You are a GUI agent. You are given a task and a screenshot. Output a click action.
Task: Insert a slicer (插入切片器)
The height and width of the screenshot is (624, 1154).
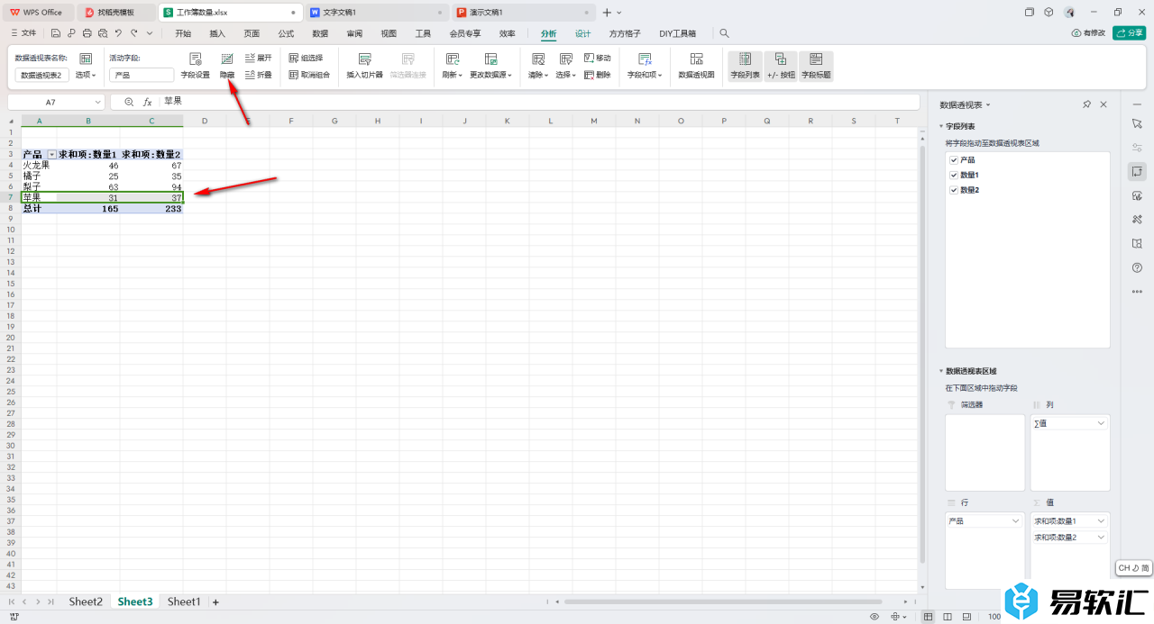coord(365,66)
